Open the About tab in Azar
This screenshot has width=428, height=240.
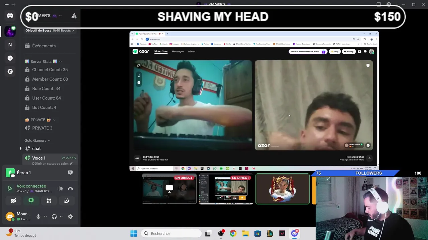(192, 51)
